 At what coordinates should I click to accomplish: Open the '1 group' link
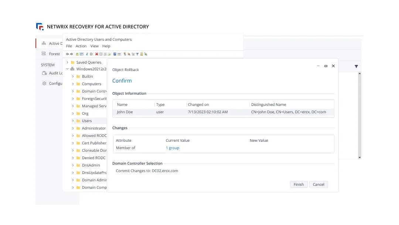click(173, 148)
